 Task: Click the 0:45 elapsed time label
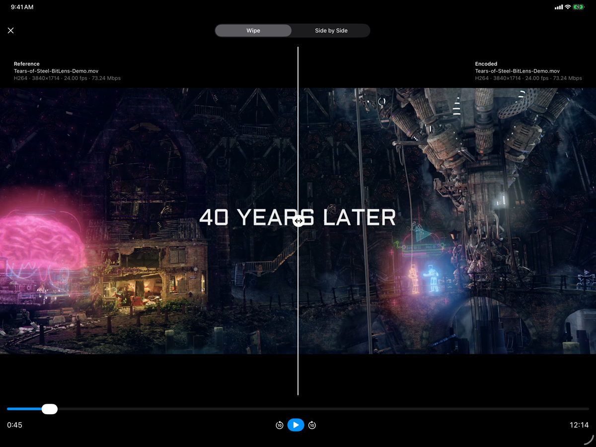point(15,425)
